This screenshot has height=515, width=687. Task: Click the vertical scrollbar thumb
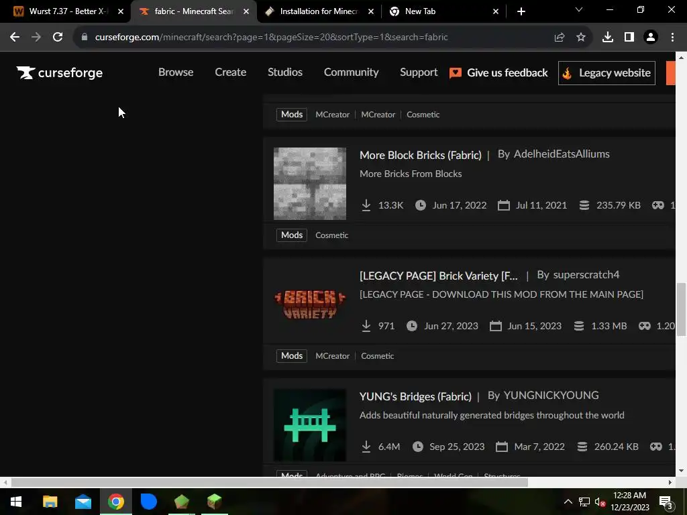(x=682, y=310)
